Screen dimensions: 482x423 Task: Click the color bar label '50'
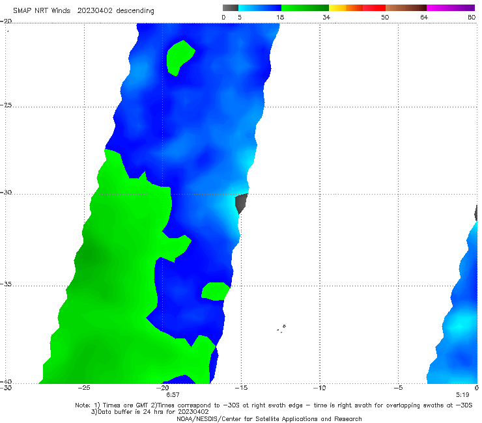(385, 18)
